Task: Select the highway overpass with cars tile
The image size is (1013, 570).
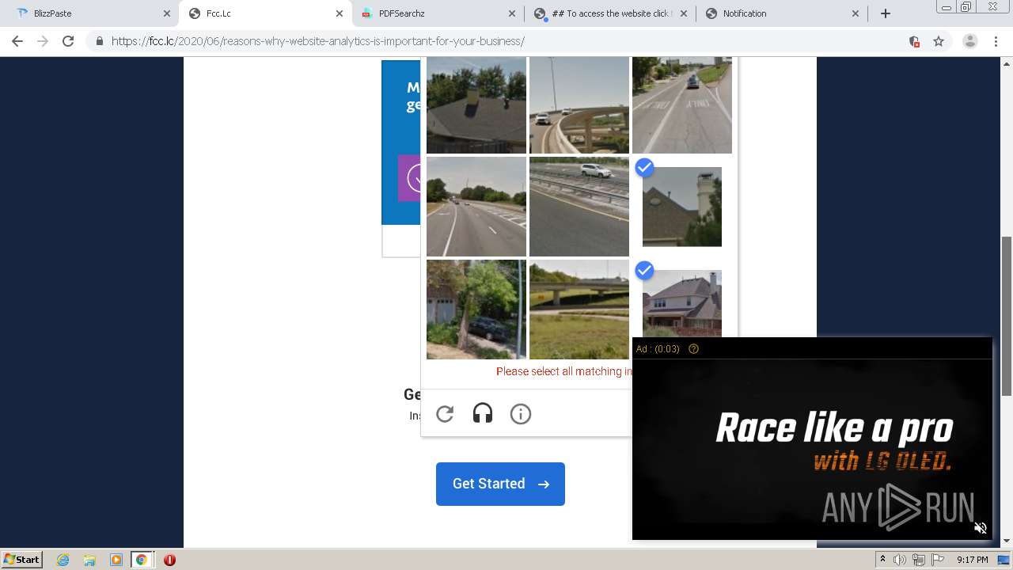Action: pyautogui.click(x=579, y=104)
